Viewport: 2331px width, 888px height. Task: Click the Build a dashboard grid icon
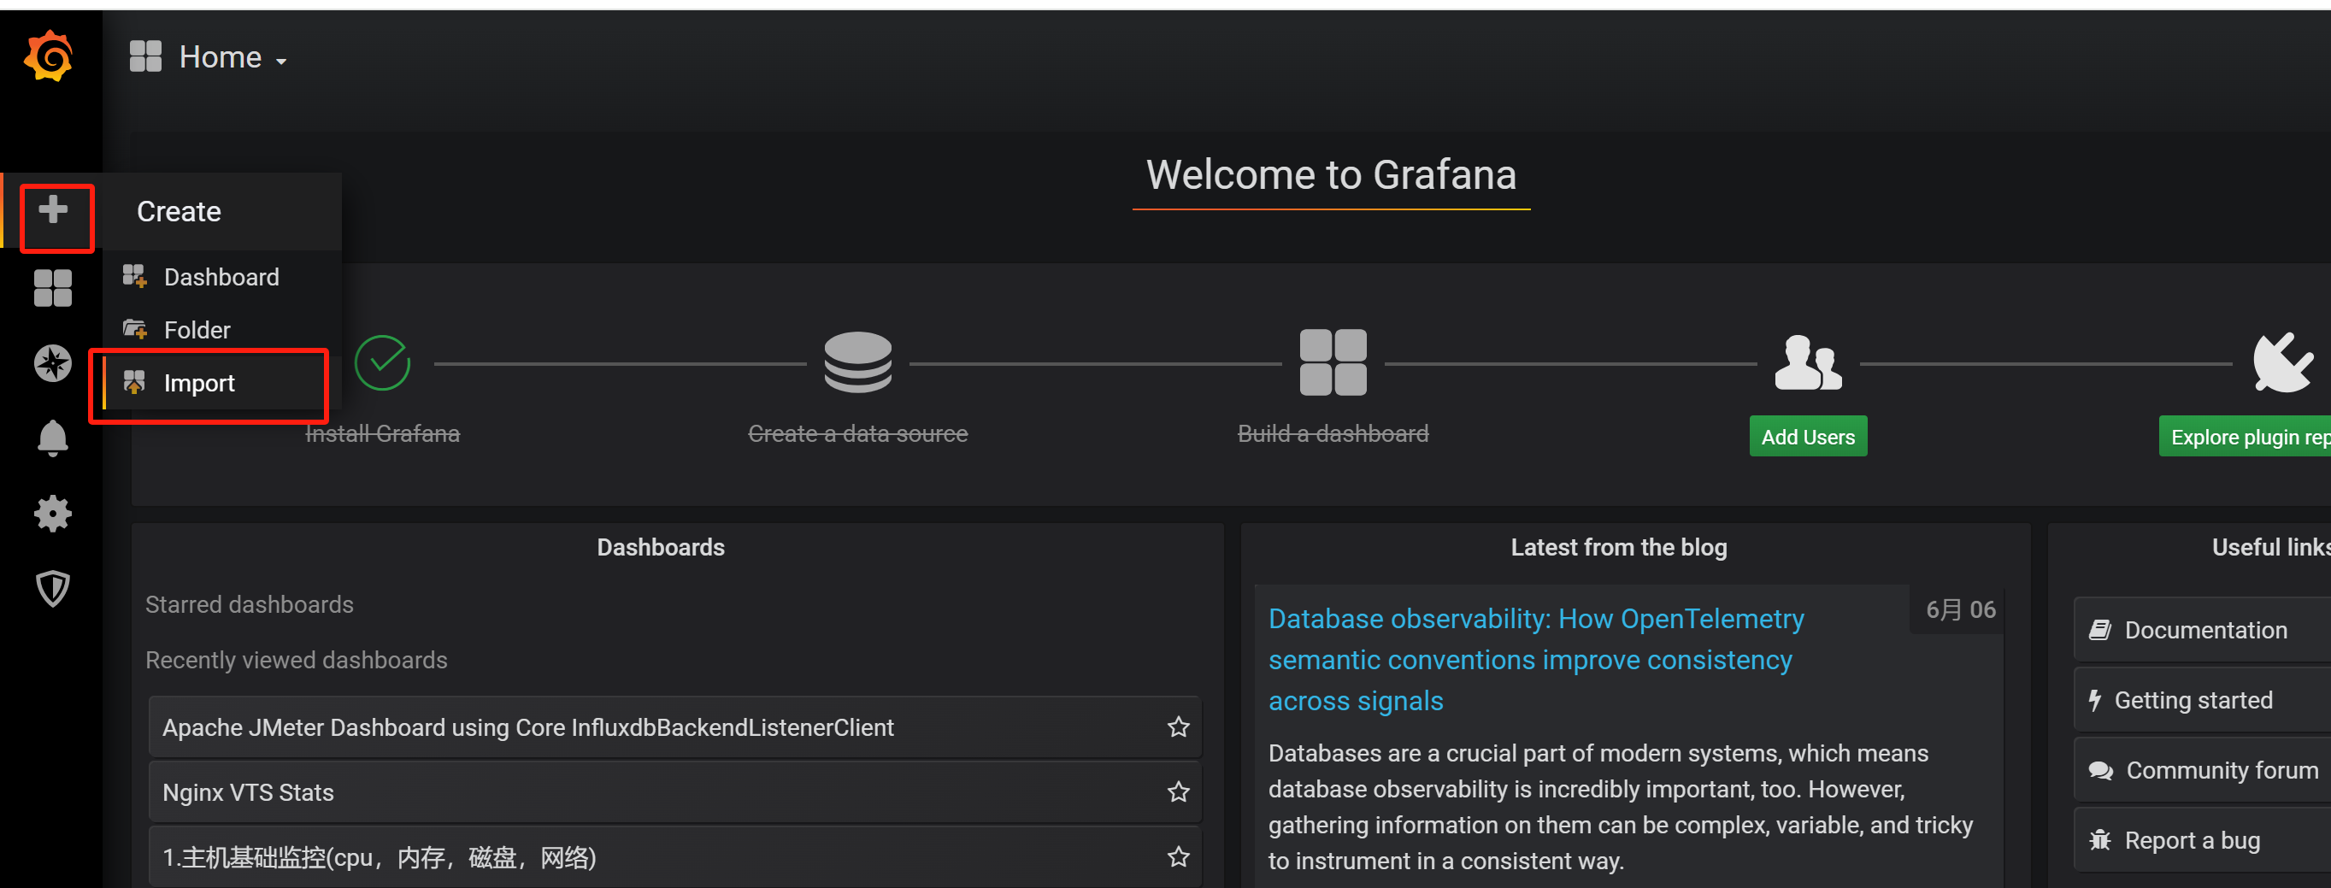(1333, 362)
